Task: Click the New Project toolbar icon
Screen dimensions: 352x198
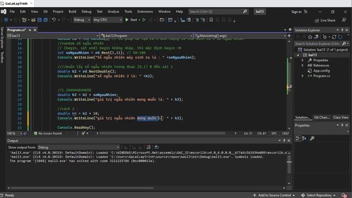Action: pyautogui.click(x=24, y=20)
